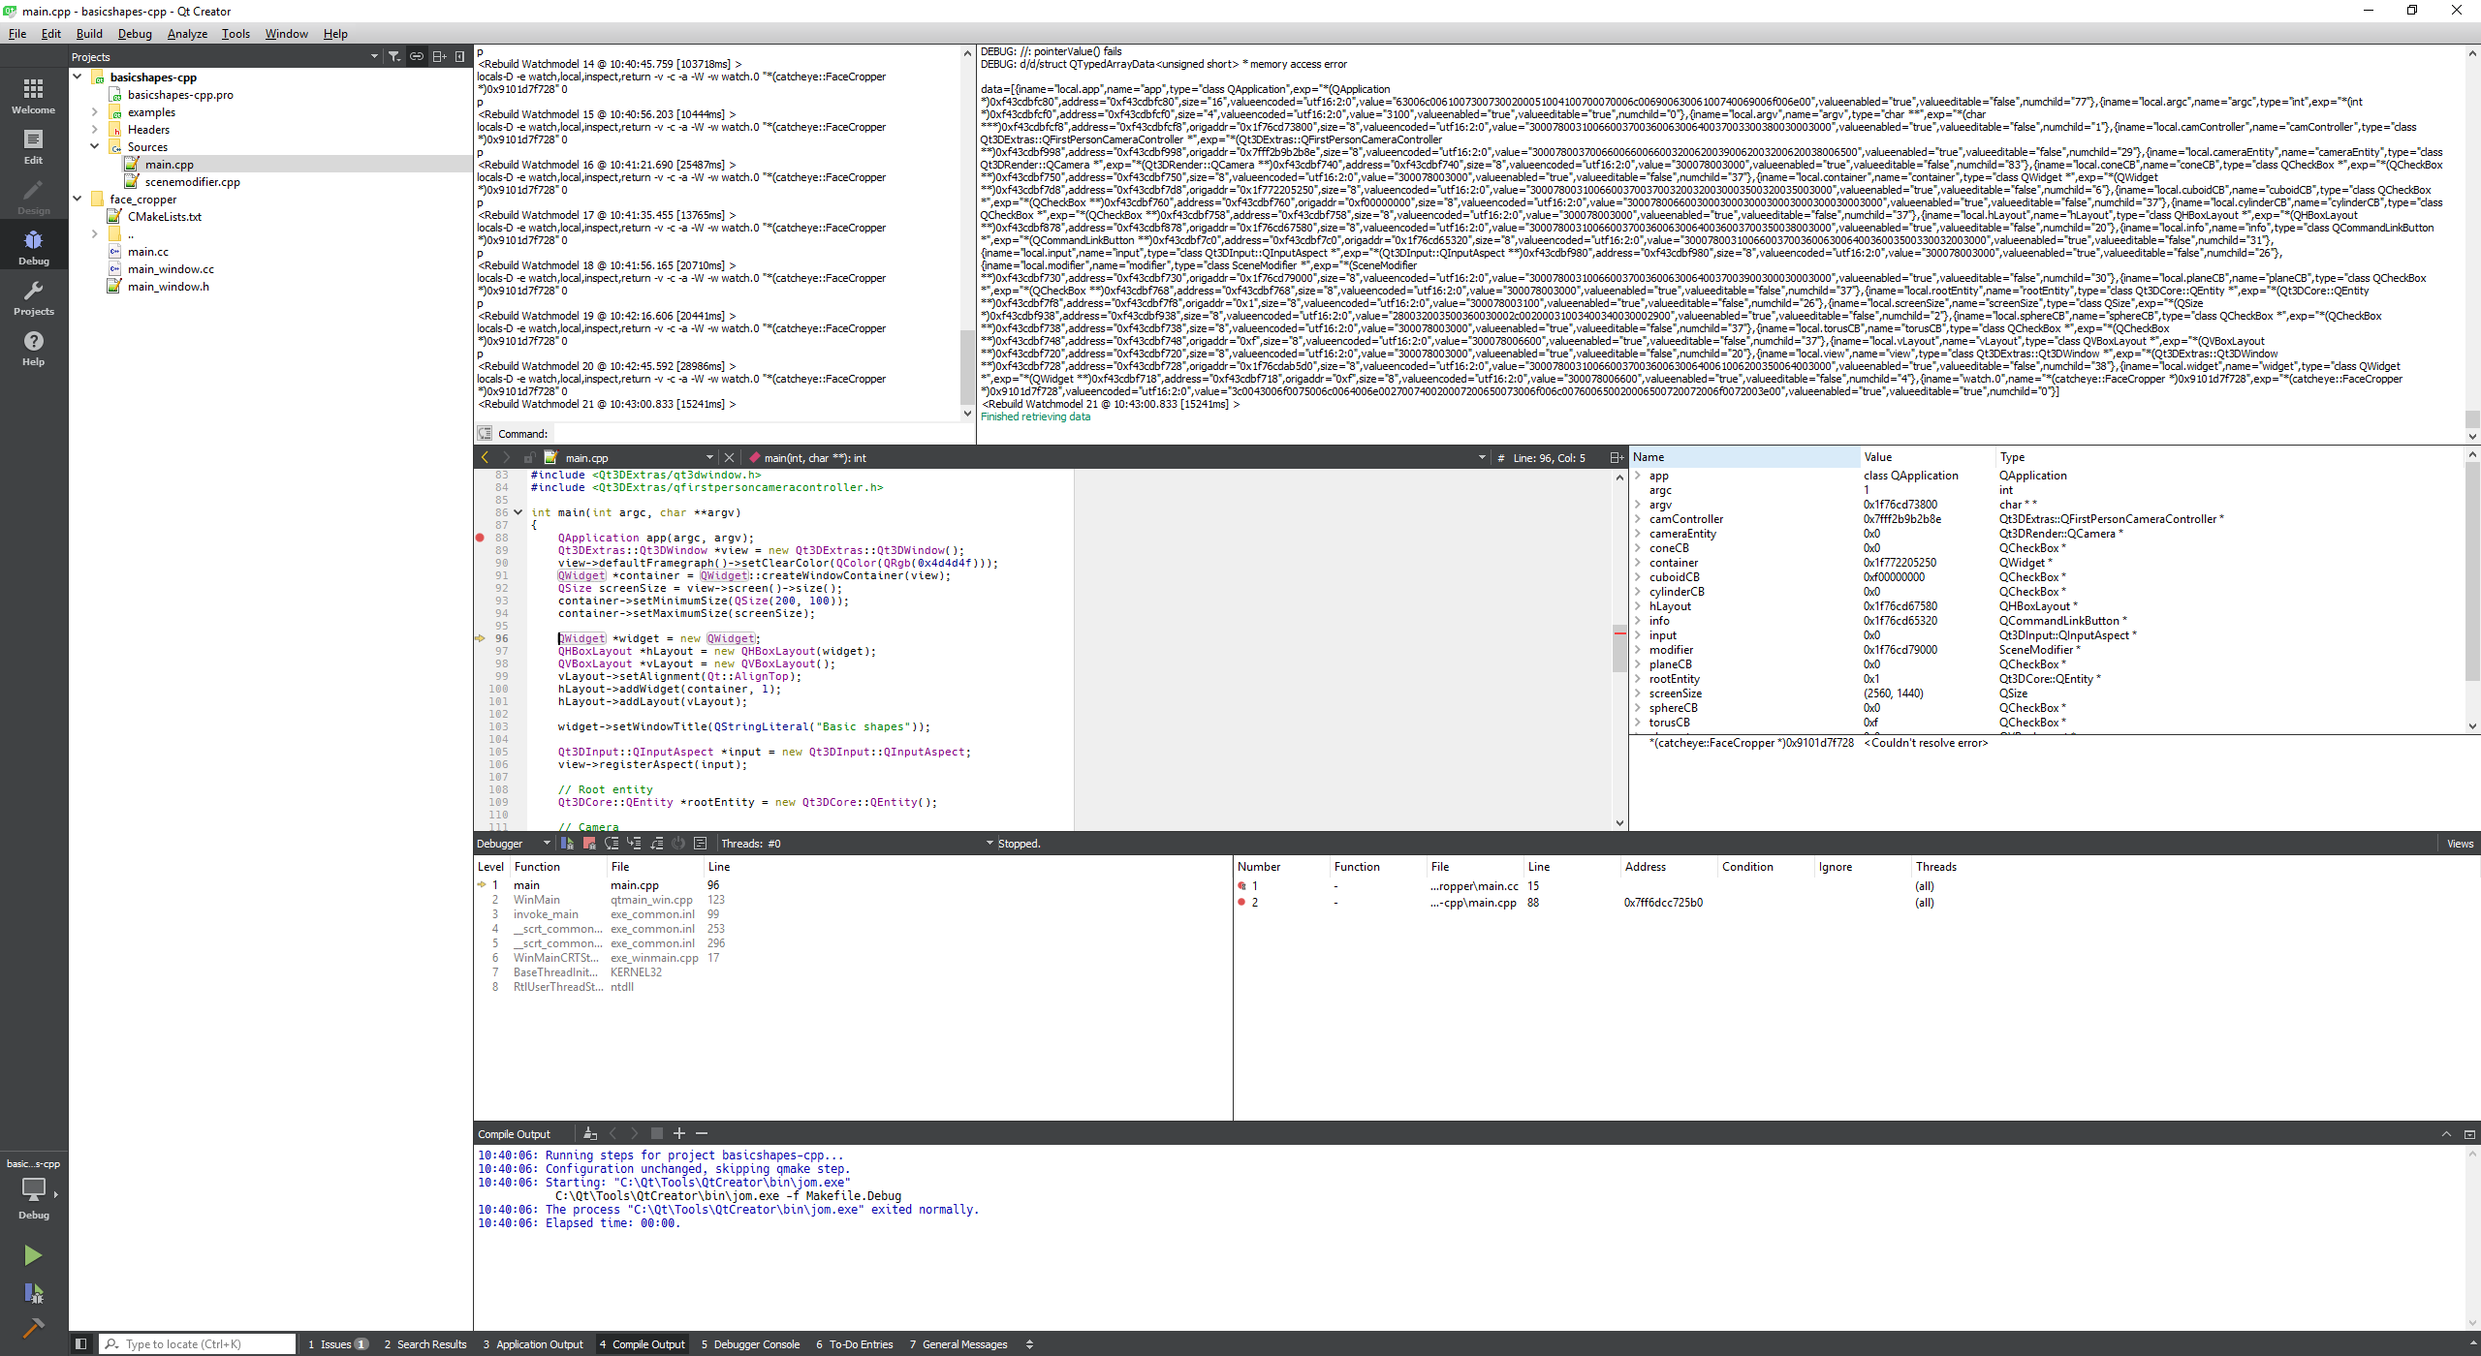Screen dimensions: 2481x1356
Task: Click the Step Over icon
Action: tap(612, 844)
